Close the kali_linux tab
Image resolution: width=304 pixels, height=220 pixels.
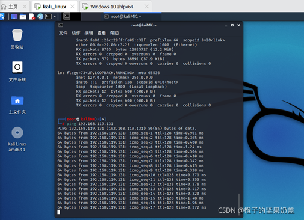pos(72,7)
